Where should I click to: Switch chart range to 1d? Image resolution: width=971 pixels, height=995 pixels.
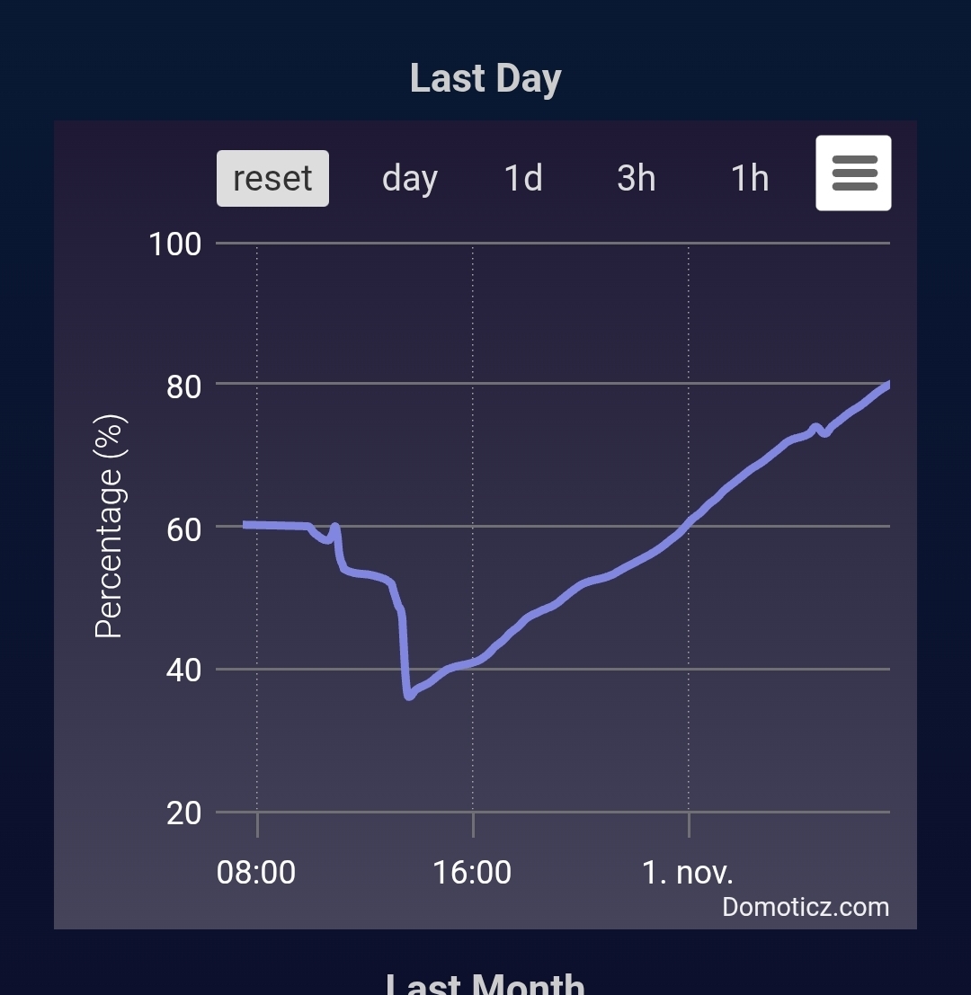click(x=522, y=178)
